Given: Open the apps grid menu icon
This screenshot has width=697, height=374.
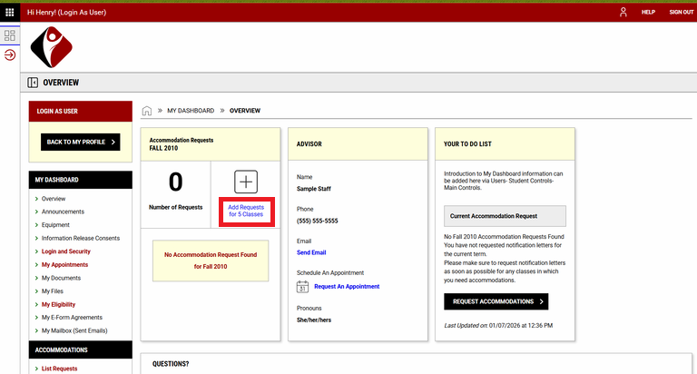Looking at the screenshot, I should pyautogui.click(x=9, y=12).
